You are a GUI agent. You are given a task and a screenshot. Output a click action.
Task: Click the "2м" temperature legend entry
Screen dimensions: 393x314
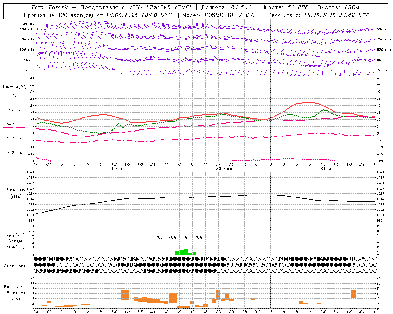click(14, 96)
